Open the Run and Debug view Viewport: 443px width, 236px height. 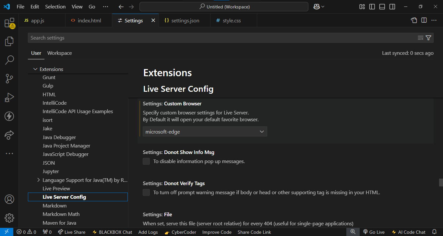tap(9, 97)
